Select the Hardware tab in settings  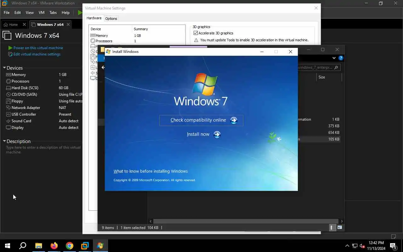point(94,18)
